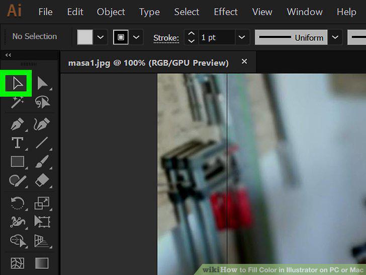Select the Rotate tool
This screenshot has height=275, width=366.
[x=18, y=203]
